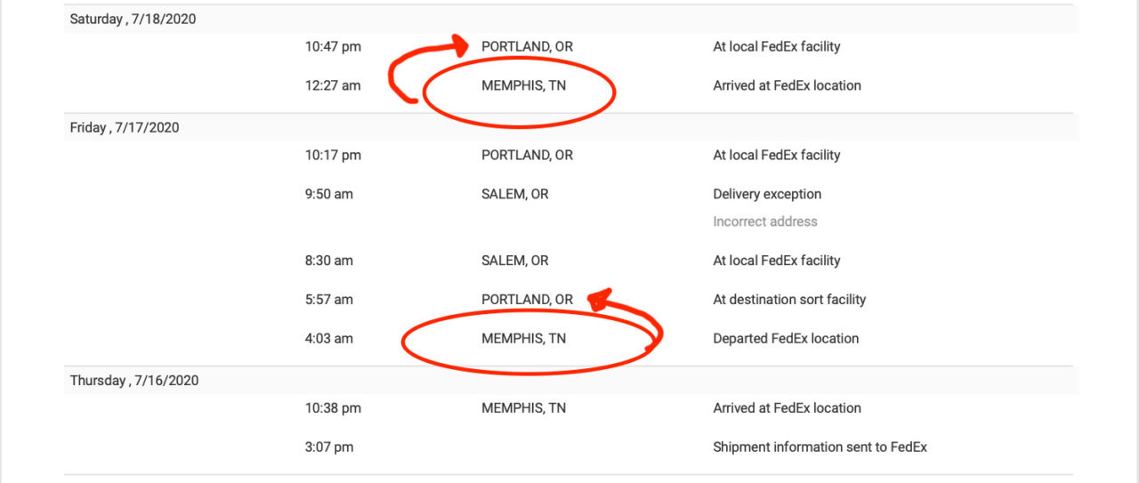
Task: Click the circled MEMPHIS, TN under Saturday
Action: tap(523, 85)
